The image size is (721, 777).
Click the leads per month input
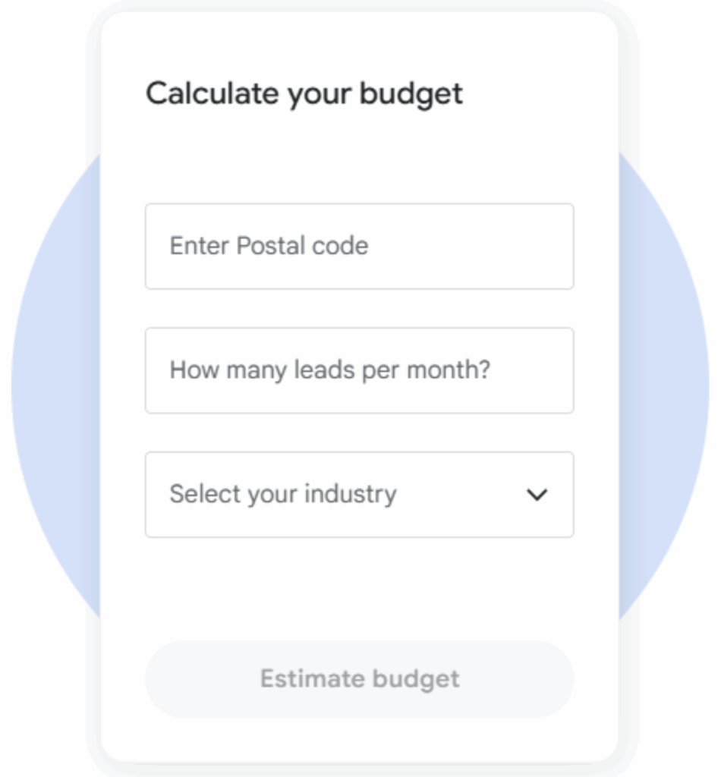click(x=359, y=370)
